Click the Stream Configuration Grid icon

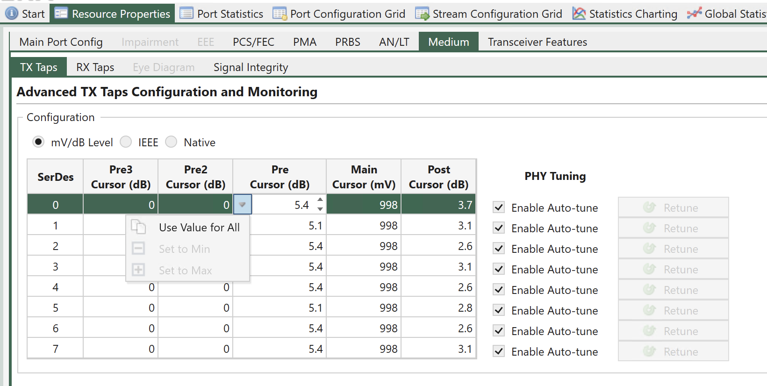tap(422, 14)
